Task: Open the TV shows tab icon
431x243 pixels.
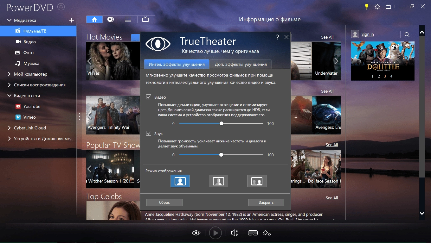Action: point(145,19)
